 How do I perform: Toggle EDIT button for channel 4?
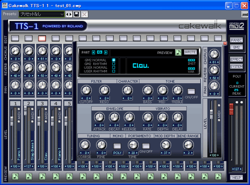point(55,38)
